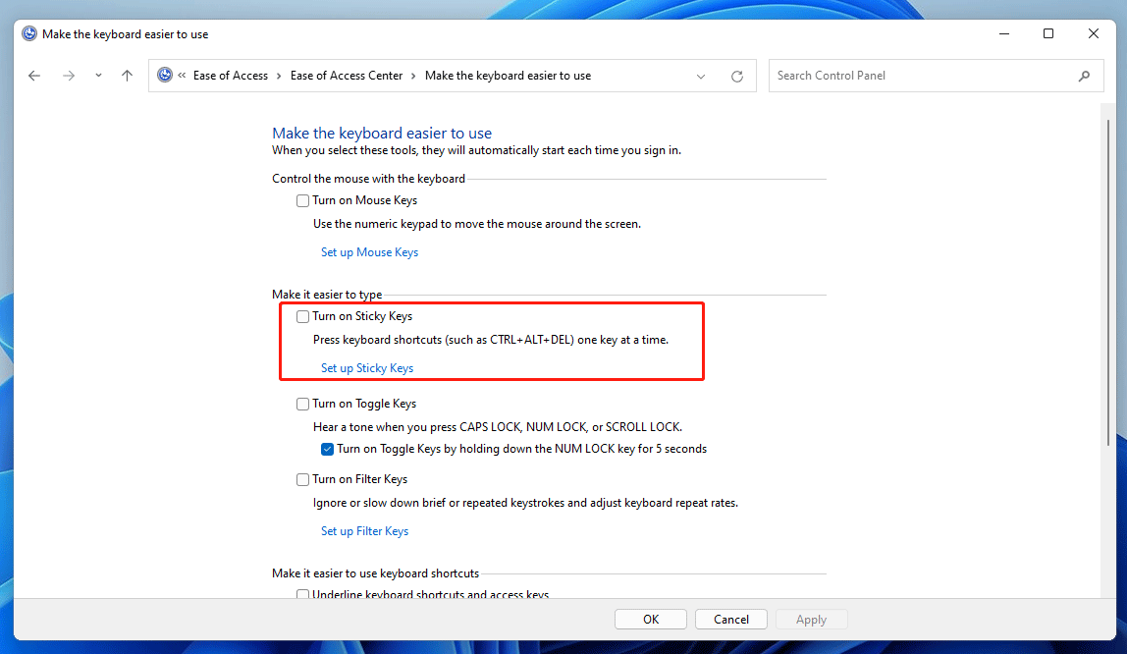1127x654 pixels.
Task: Go up one level with up arrow
Action: pyautogui.click(x=128, y=76)
